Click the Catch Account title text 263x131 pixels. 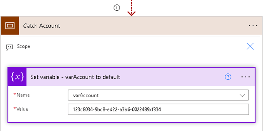click(42, 26)
